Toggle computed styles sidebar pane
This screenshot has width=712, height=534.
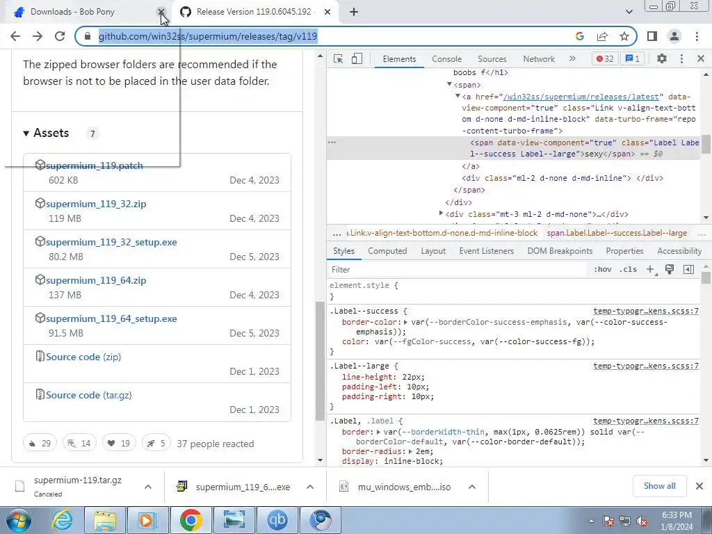[x=688, y=269]
